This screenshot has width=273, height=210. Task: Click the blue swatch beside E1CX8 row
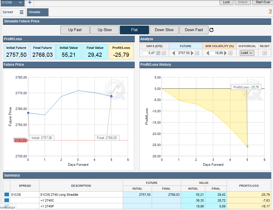point(6,195)
